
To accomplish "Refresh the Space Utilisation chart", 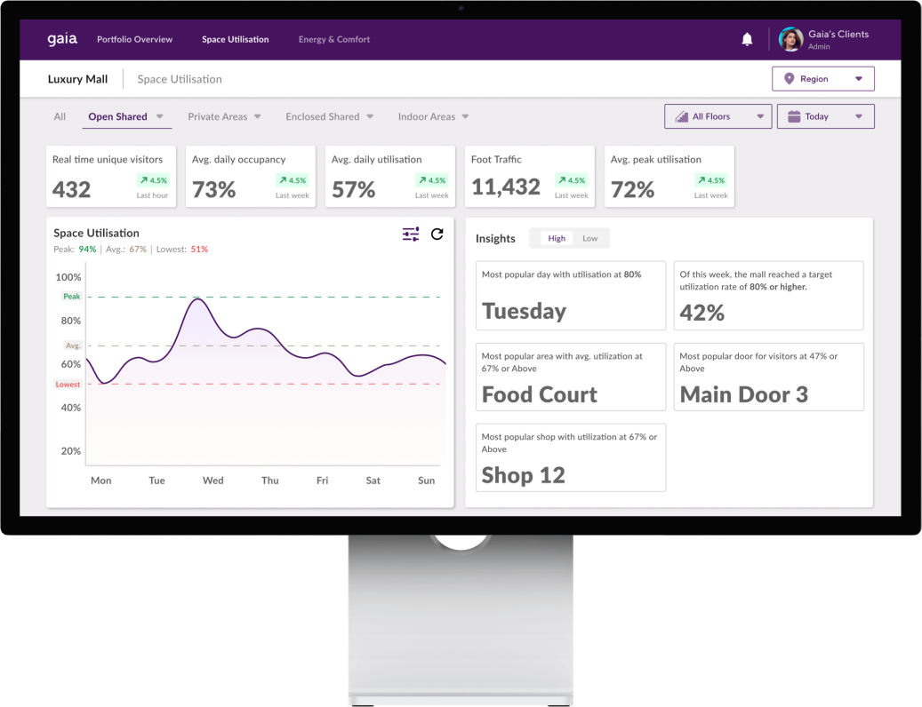I will [x=436, y=234].
